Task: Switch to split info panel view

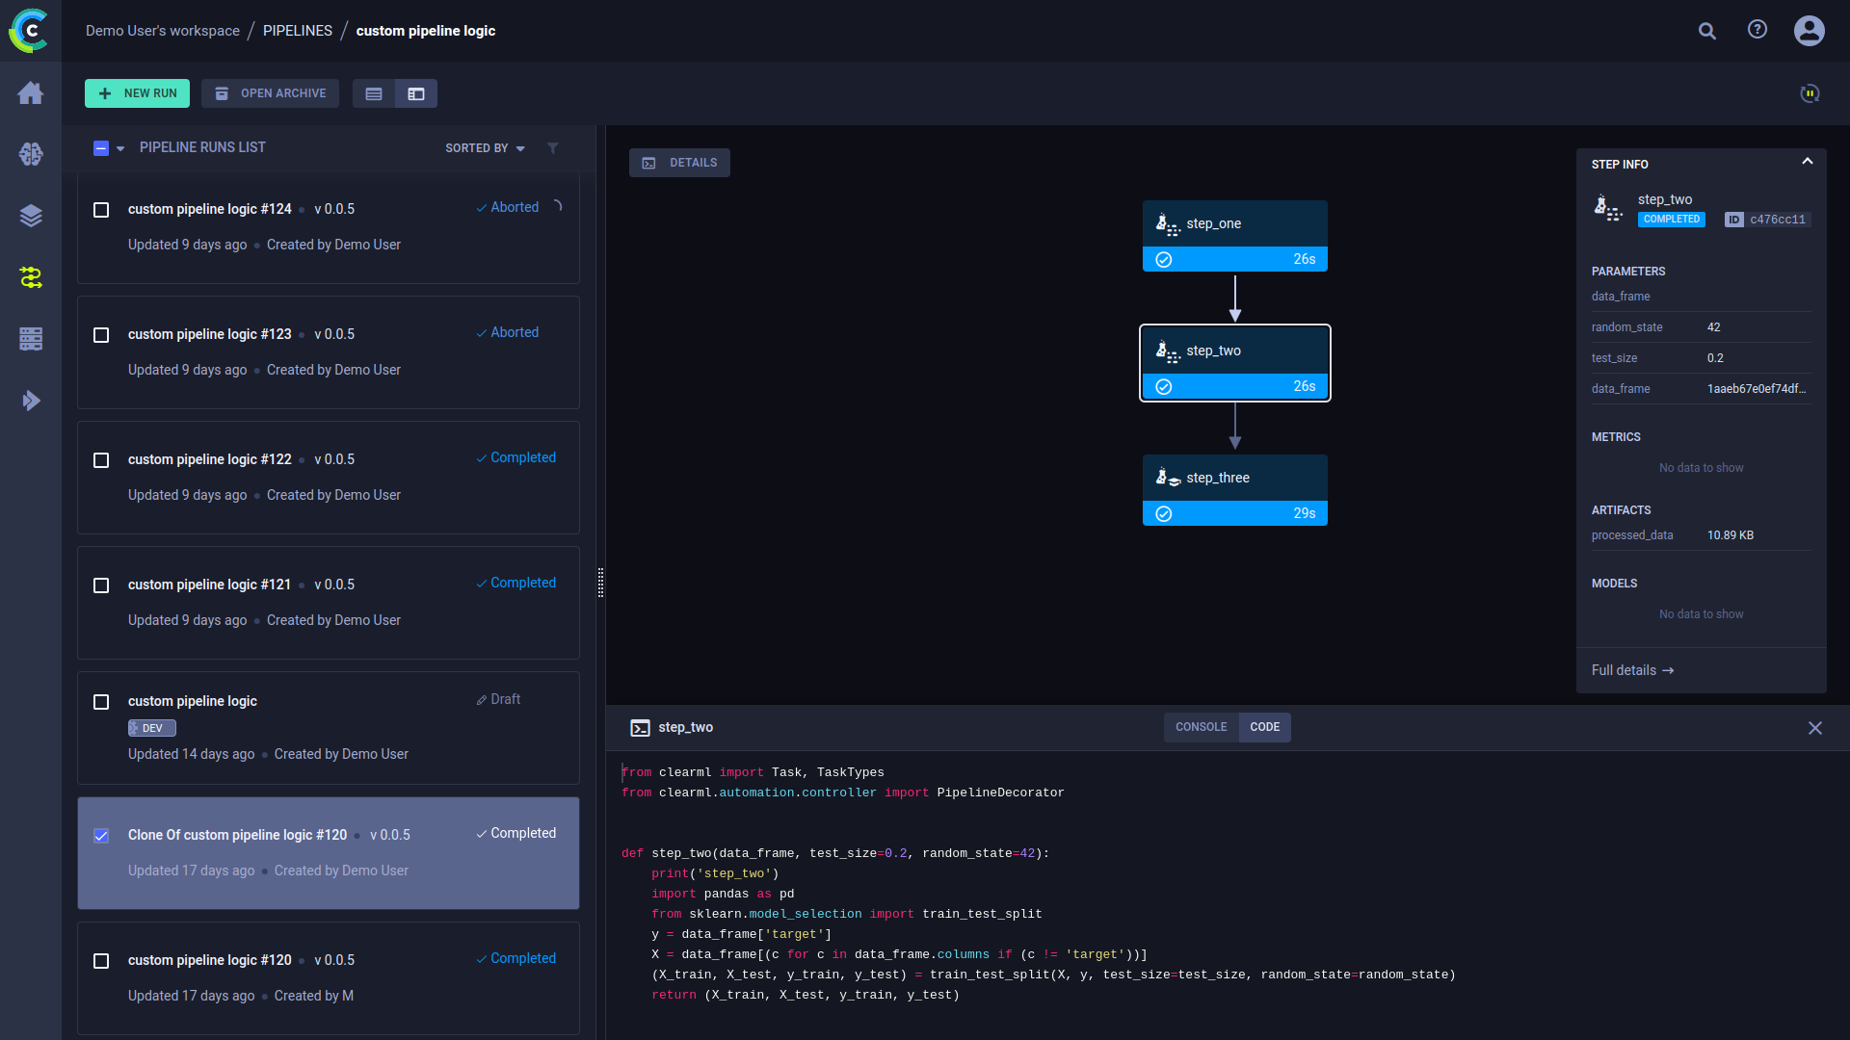Action: [416, 93]
